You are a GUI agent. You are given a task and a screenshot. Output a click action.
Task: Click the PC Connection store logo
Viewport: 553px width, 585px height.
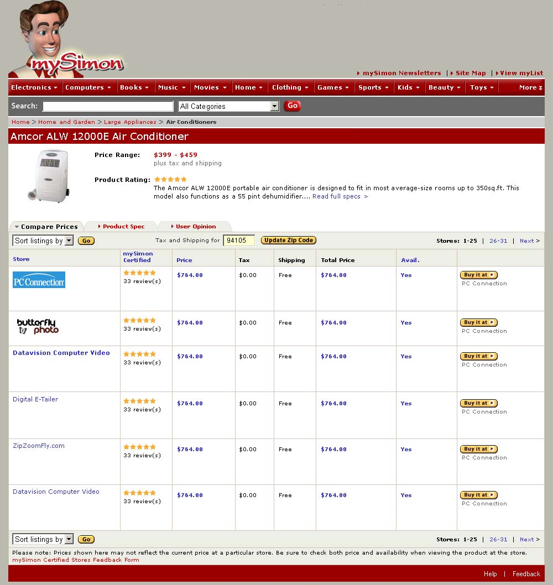tap(39, 280)
